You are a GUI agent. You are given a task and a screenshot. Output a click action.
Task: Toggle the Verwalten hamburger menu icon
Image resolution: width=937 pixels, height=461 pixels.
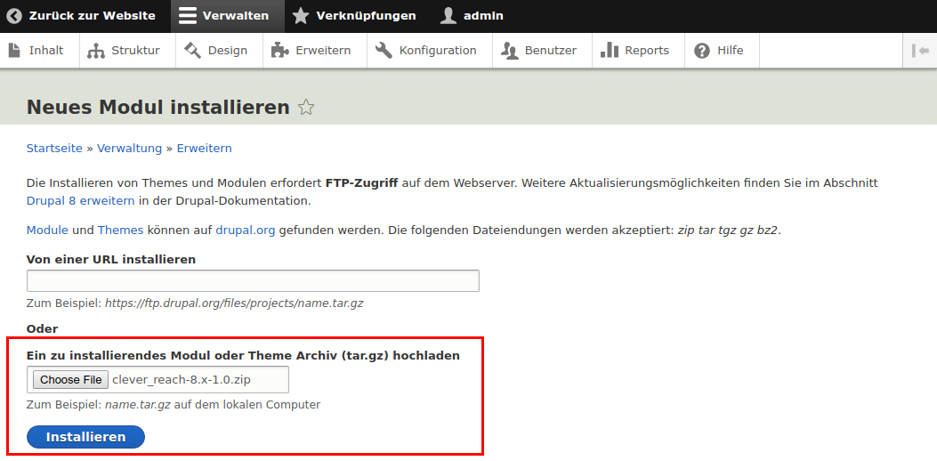pyautogui.click(x=187, y=16)
